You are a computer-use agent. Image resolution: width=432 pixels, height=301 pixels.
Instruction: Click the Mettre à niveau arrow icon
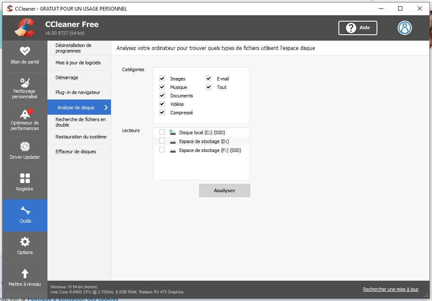pyautogui.click(x=25, y=273)
